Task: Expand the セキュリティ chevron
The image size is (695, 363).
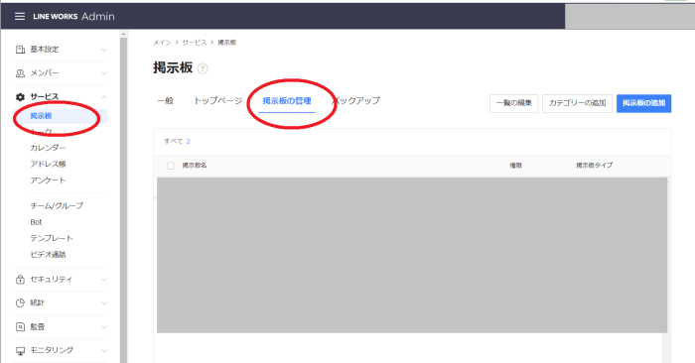Action: pos(103,280)
